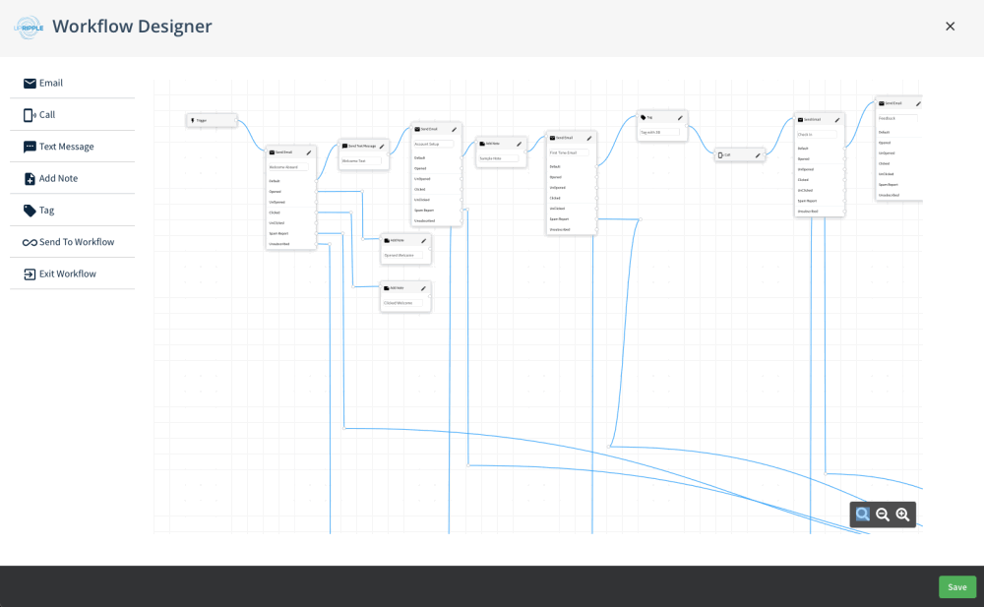Click the Clicked Welcome name field
This screenshot has width=984, height=607.
[402, 303]
